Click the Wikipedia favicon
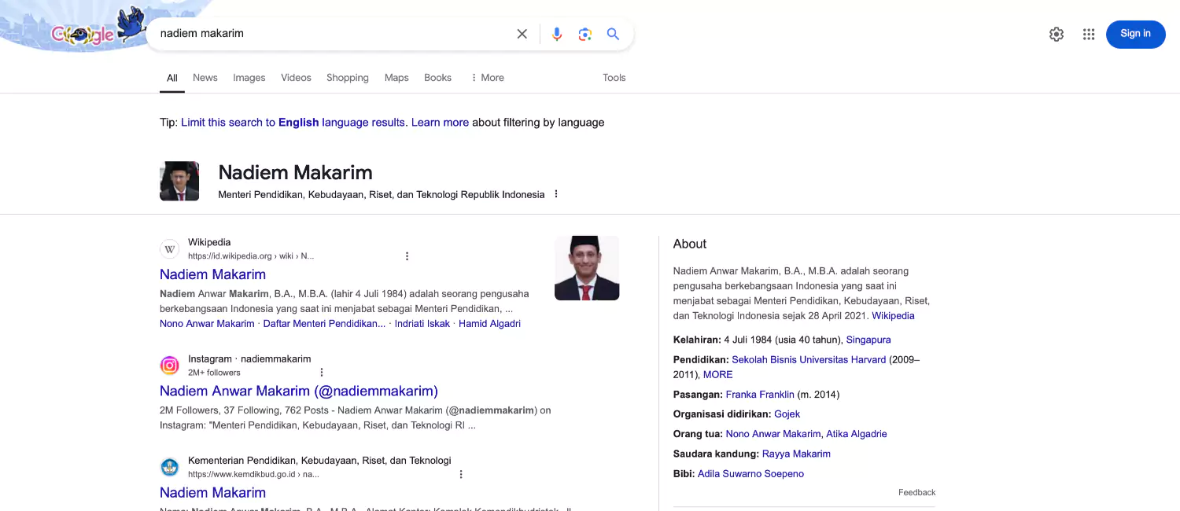 pyautogui.click(x=169, y=248)
